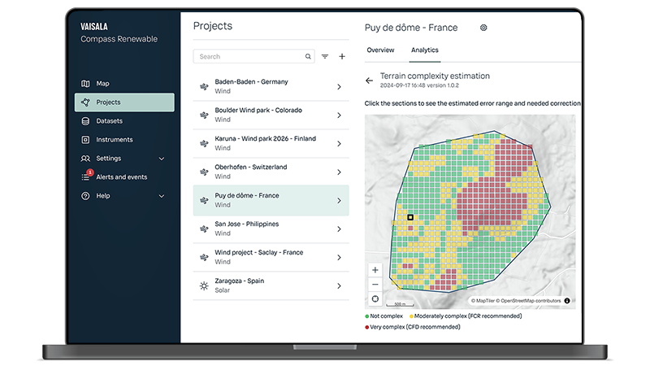The height and width of the screenshot is (366, 650).
Task: Go back using the left arrow icon
Action: click(x=369, y=81)
